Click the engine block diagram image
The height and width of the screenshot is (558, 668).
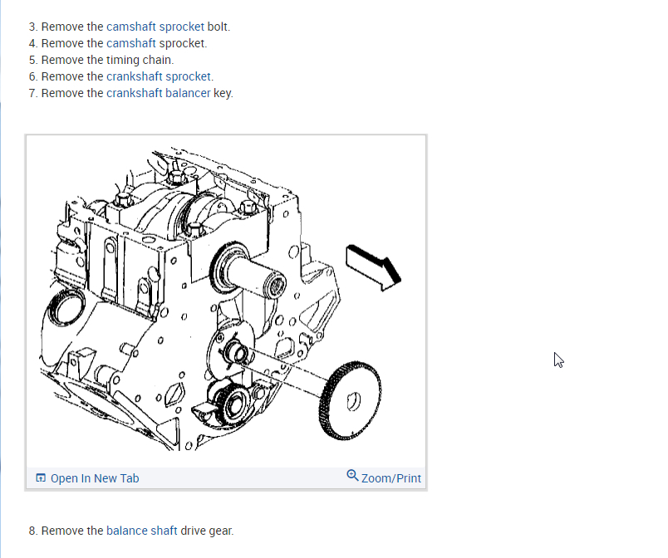point(226,301)
